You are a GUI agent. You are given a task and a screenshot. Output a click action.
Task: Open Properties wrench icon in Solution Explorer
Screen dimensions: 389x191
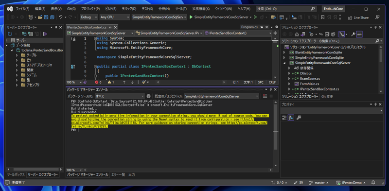pyautogui.click(x=353, y=34)
